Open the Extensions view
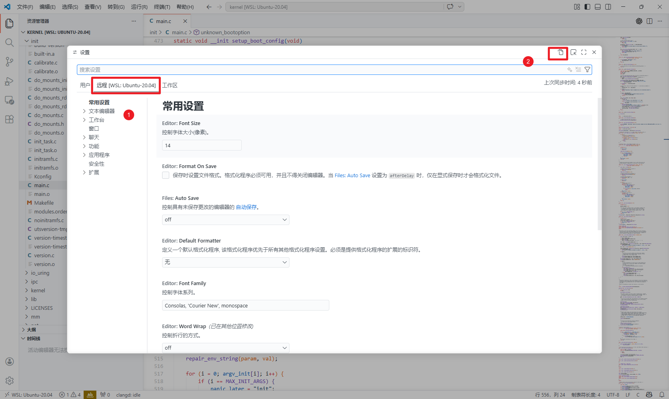Viewport: 669px width, 399px height. coord(10,119)
